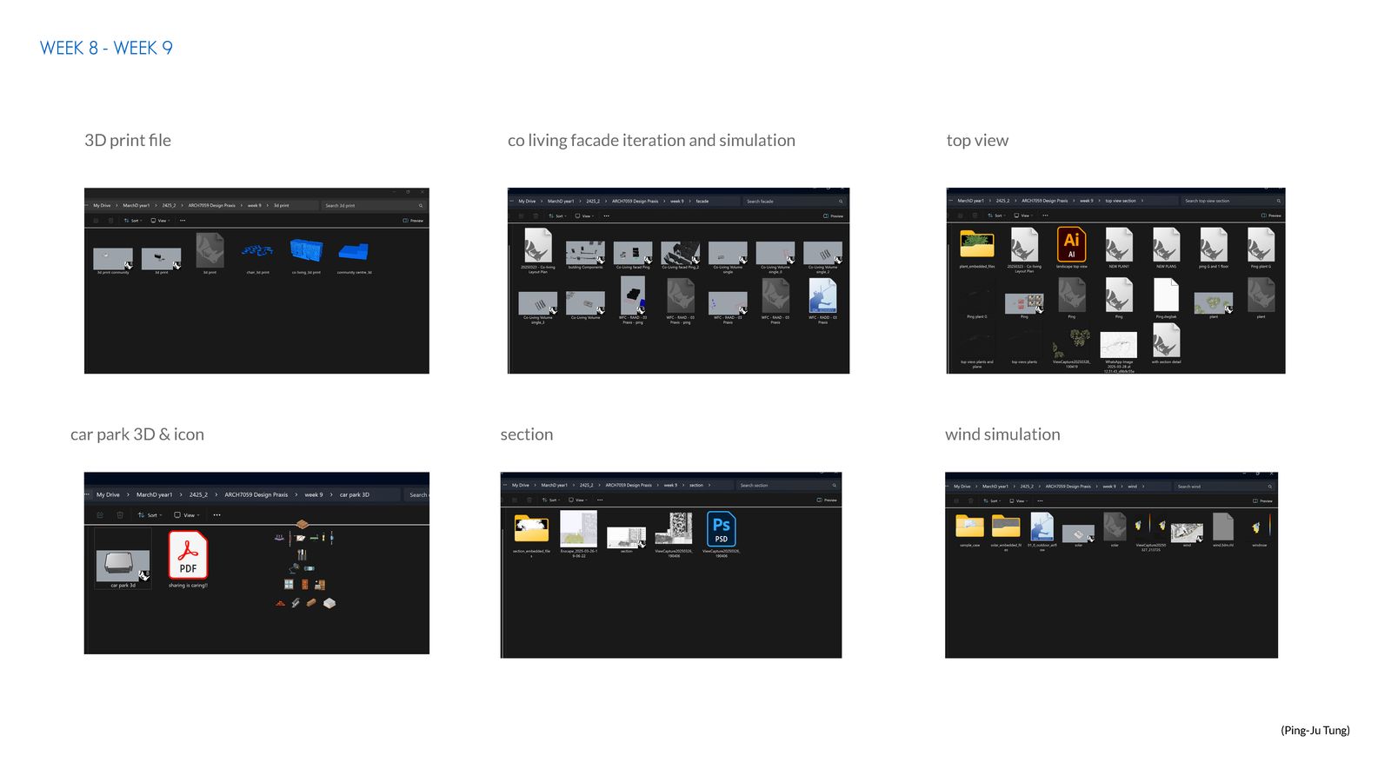Viewport: 1391px width, 782px height.
Task: Open the 'sharing is caring!!' PDF file
Action: coord(188,556)
